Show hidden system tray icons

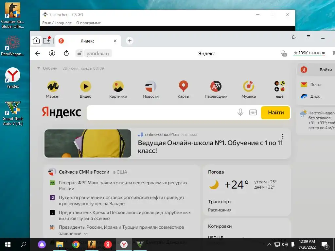coord(269,244)
